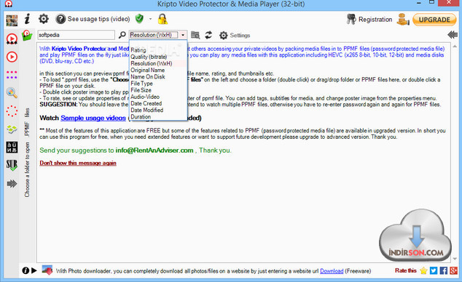Open Settings with gear icon
The width and height of the screenshot is (462, 282).
235,35
